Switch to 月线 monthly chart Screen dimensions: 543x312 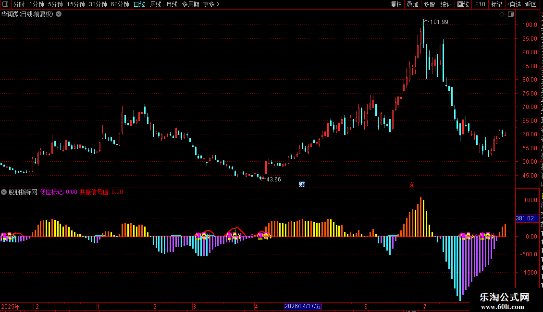coord(172,4)
